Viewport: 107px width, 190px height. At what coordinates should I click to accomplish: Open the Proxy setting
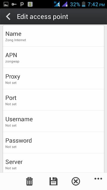pyautogui.click(x=53, y=78)
